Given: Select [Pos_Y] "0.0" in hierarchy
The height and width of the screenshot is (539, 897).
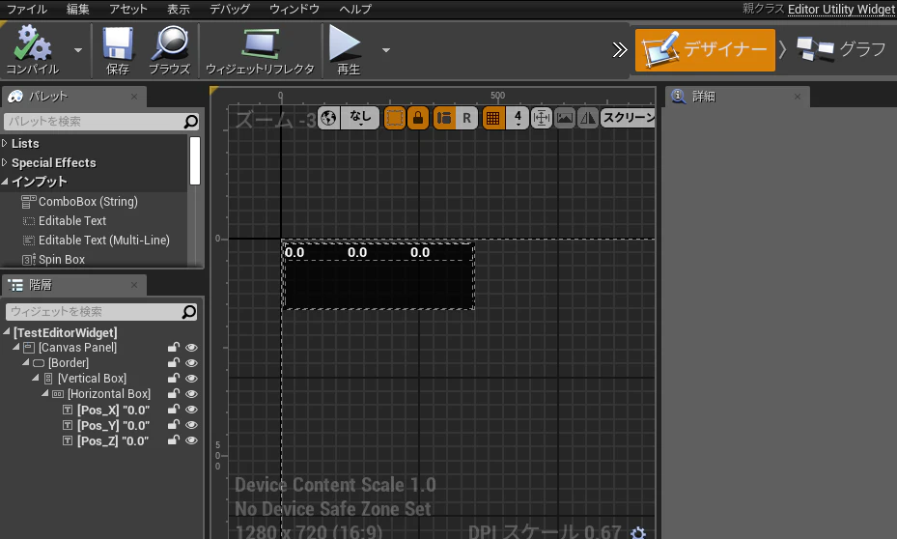Looking at the screenshot, I should click(106, 425).
